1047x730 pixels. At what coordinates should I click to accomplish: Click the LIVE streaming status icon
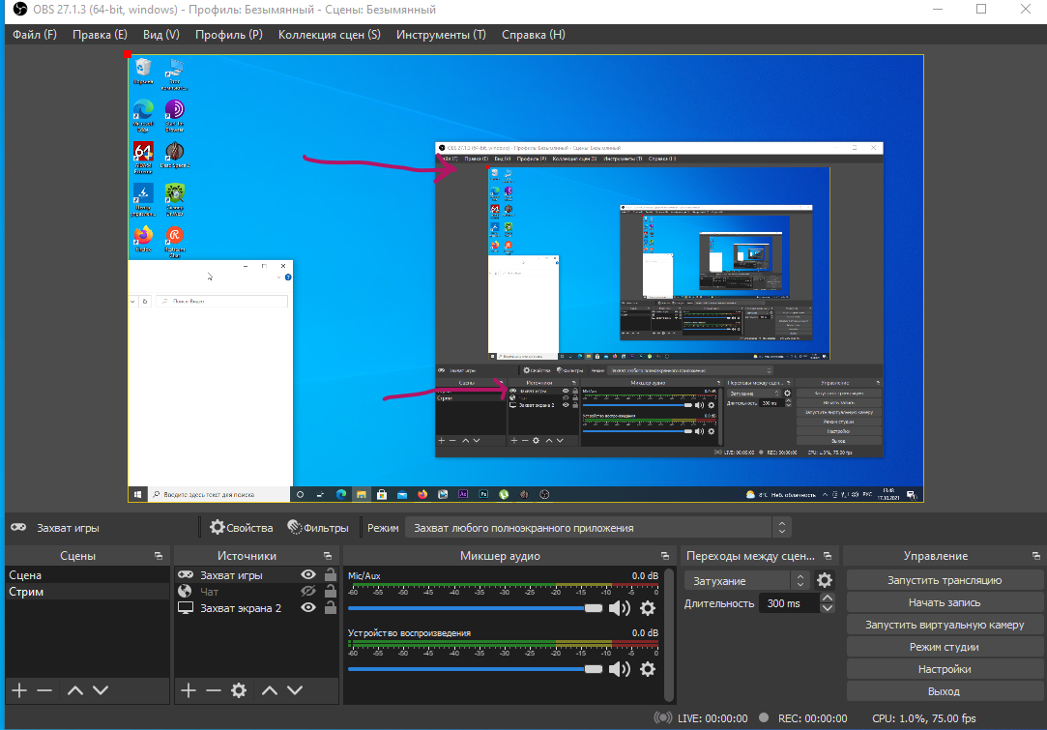pyautogui.click(x=662, y=718)
